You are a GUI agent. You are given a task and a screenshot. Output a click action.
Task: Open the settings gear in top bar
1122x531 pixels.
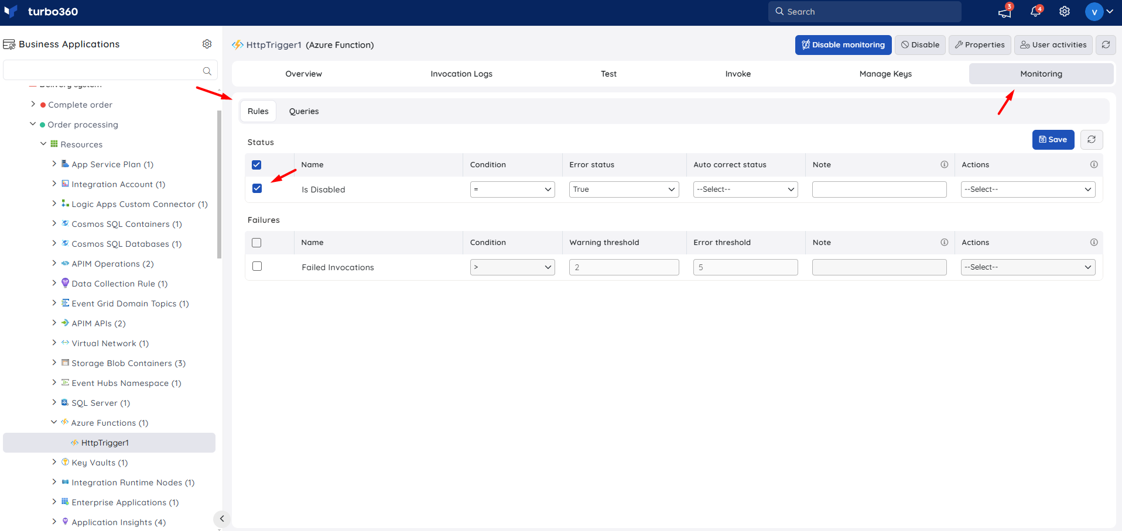1065,11
